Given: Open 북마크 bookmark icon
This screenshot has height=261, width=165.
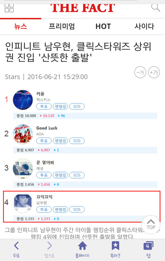Looking at the screenshot, I should pos(115,250).
